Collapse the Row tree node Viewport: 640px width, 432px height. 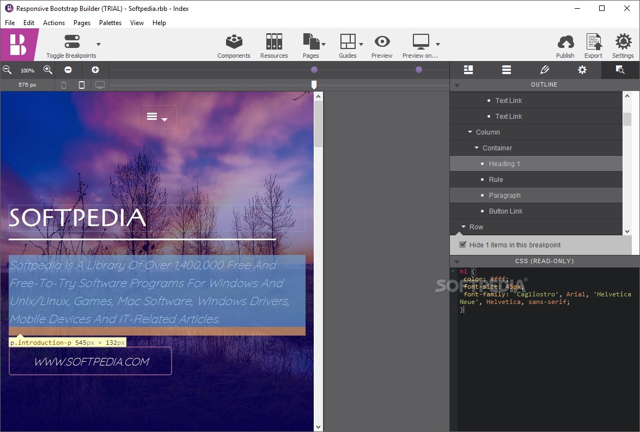(464, 227)
